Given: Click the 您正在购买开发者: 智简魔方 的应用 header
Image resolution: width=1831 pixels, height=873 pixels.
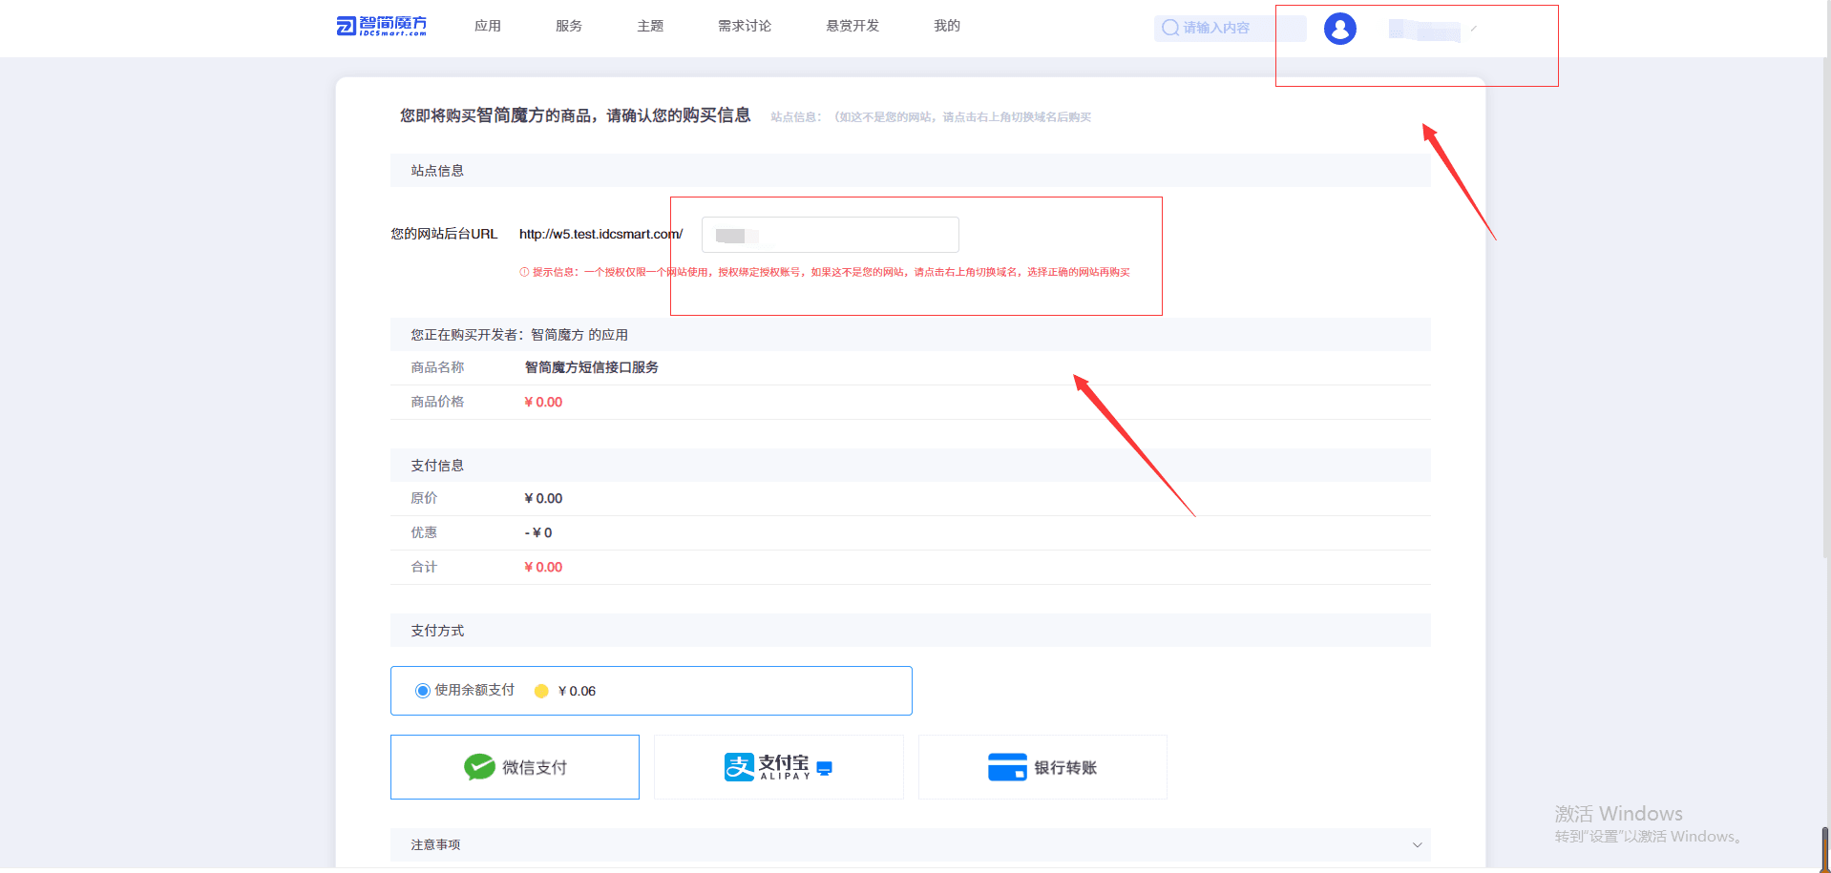Looking at the screenshot, I should point(911,335).
